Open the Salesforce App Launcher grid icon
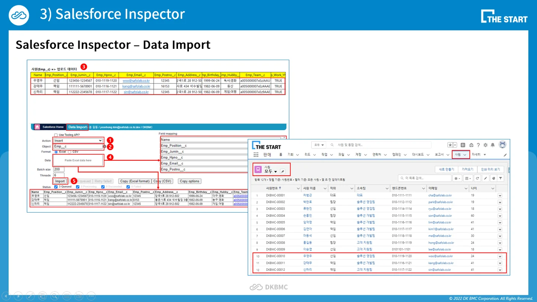 pyautogui.click(x=256, y=155)
